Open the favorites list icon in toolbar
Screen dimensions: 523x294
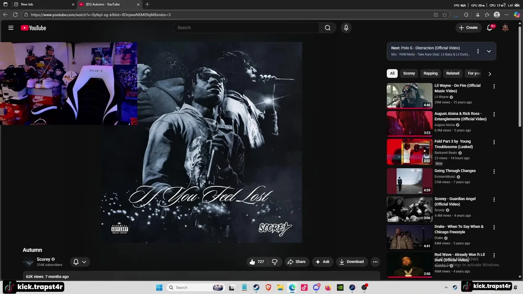tap(487, 15)
